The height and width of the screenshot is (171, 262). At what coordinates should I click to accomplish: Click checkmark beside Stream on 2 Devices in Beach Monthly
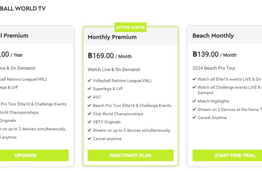click(x=194, y=109)
